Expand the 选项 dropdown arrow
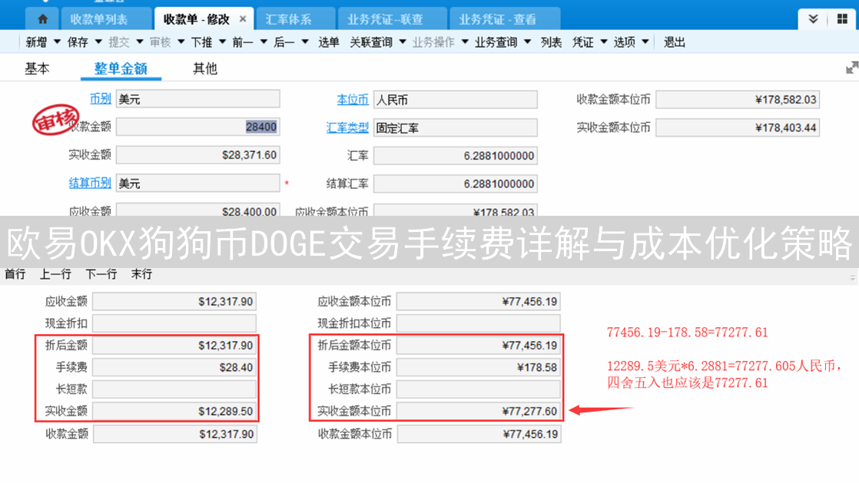859x483 pixels. (645, 42)
